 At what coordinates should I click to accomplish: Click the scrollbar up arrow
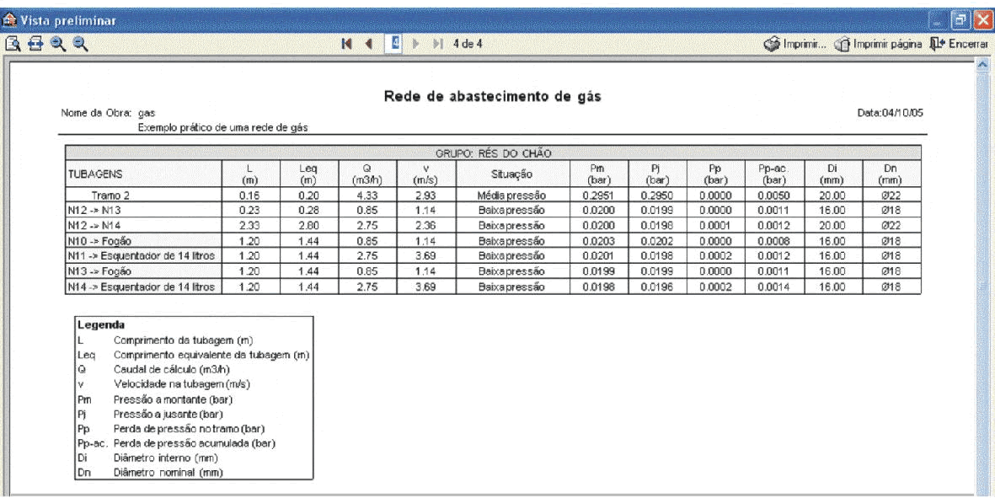(x=983, y=64)
